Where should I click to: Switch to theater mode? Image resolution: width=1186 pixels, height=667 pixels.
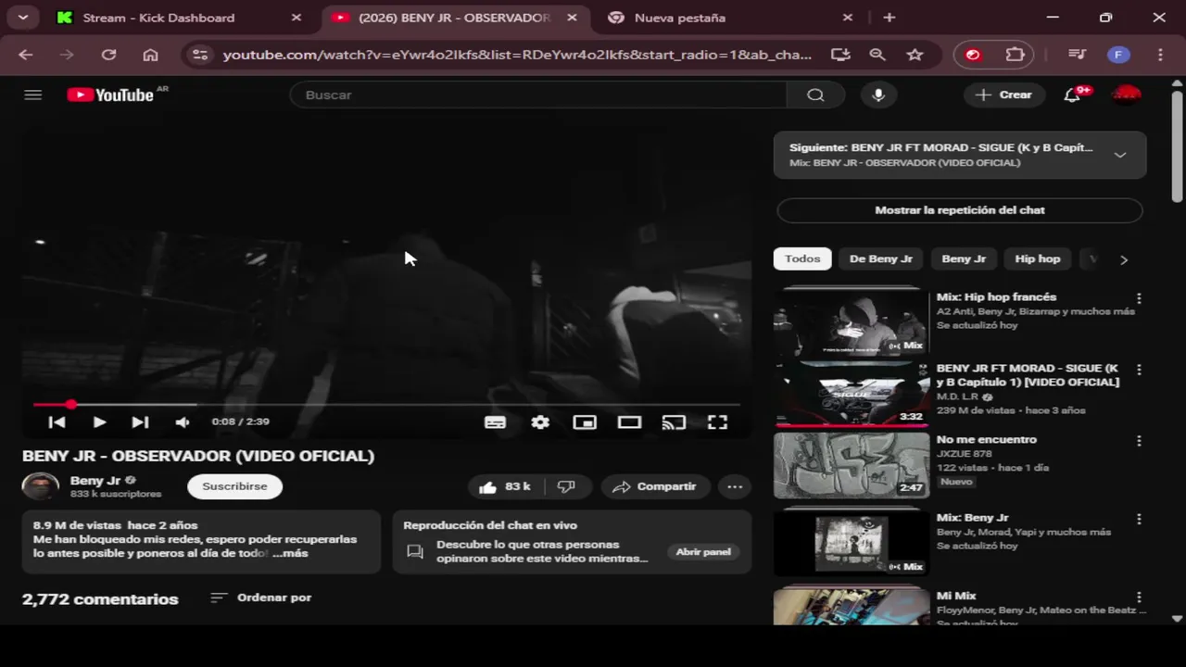[629, 422]
